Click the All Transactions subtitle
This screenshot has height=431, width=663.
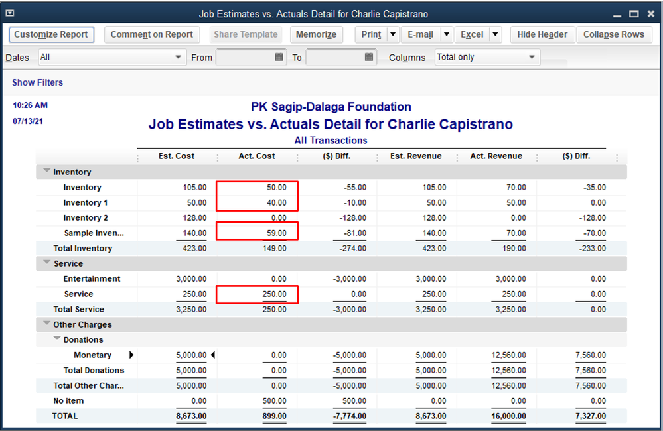point(331,141)
